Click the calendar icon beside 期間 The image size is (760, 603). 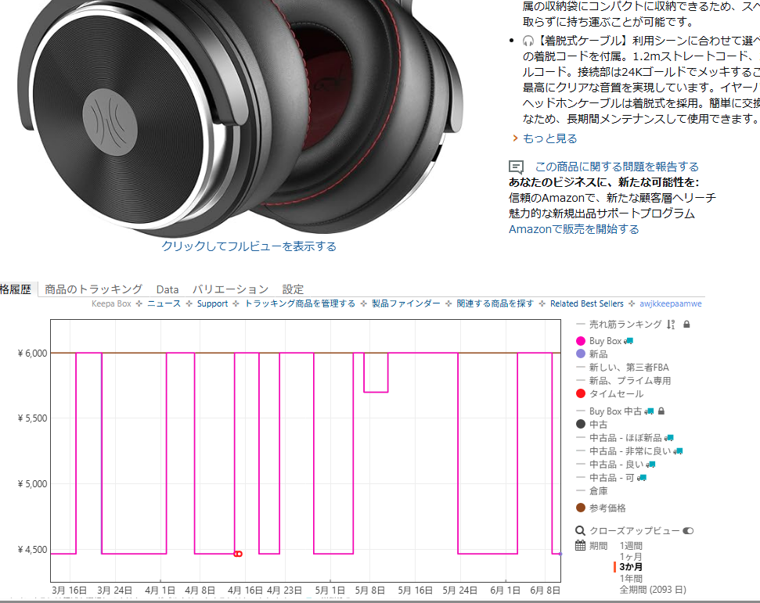pos(580,546)
